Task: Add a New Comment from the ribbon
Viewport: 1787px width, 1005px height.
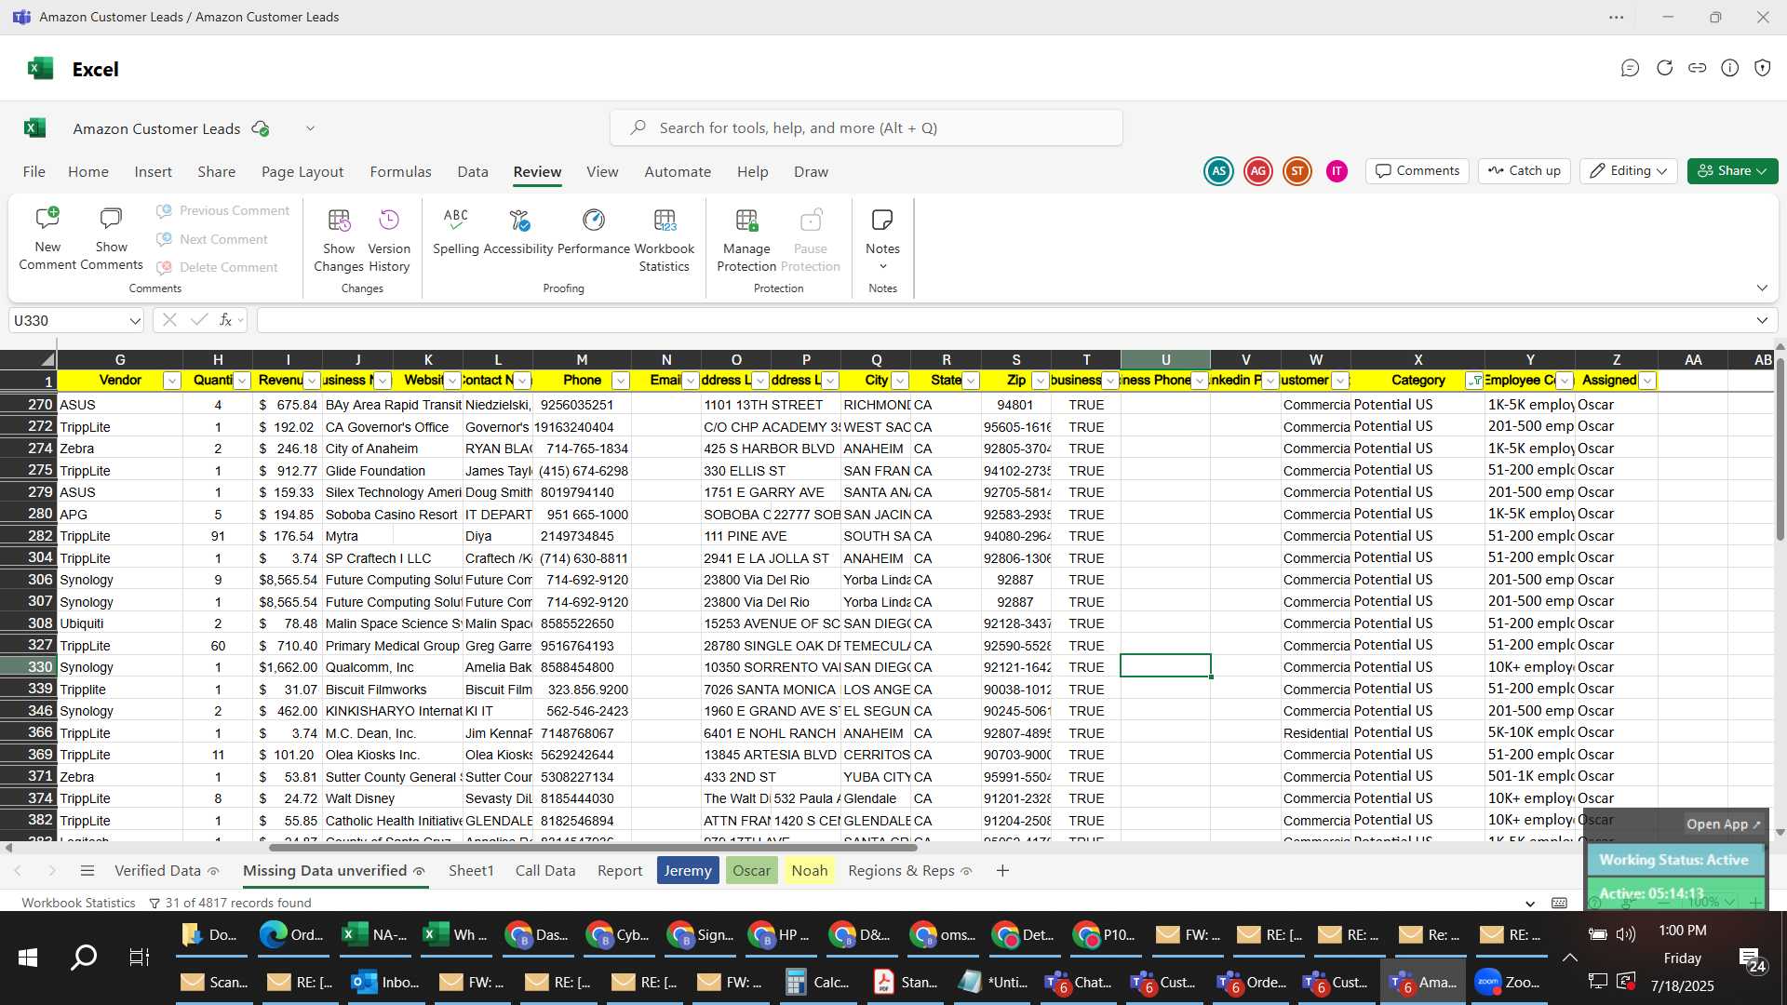Action: click(47, 239)
